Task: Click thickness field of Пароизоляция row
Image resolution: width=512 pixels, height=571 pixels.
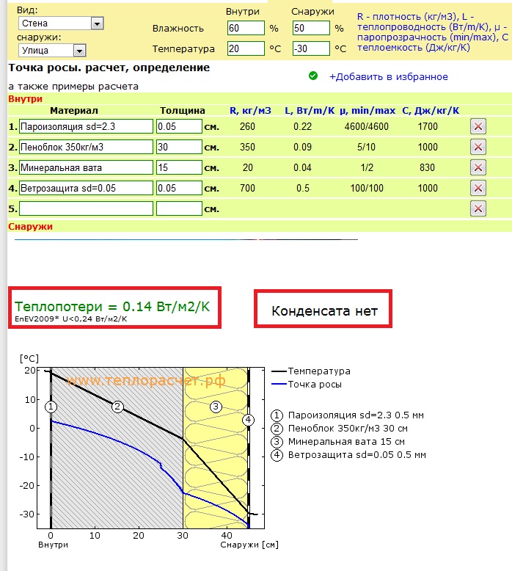Action: 179,126
